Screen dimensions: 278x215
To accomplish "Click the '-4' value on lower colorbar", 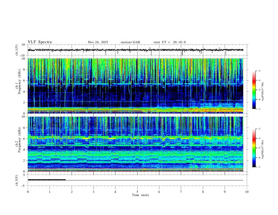I will (259, 138).
